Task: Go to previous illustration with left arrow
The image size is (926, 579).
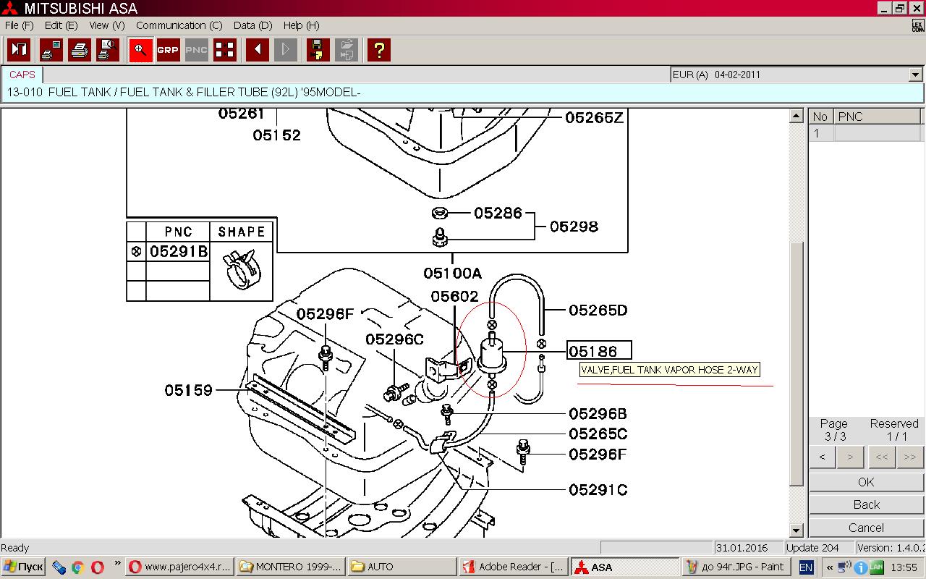Action: pos(257,50)
